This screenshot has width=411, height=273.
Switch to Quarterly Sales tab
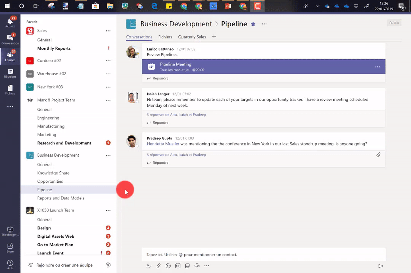coord(192,37)
